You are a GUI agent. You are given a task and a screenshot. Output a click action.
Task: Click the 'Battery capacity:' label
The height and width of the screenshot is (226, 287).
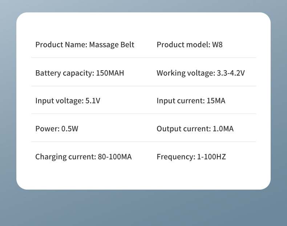65,73
